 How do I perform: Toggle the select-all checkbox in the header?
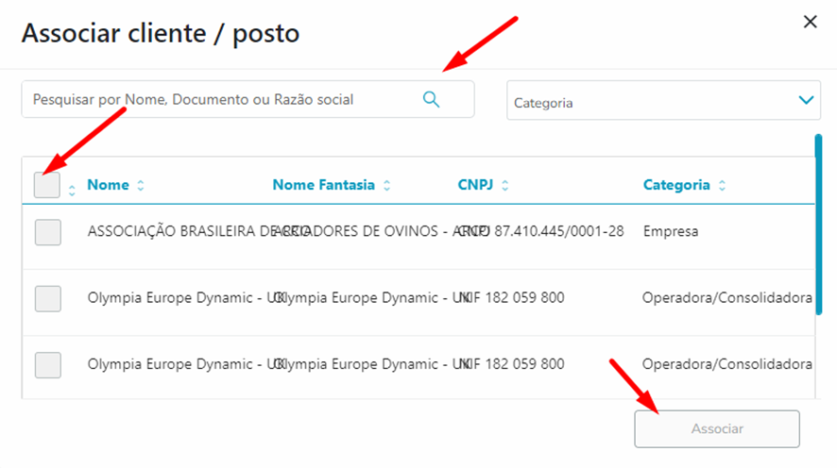(x=47, y=185)
